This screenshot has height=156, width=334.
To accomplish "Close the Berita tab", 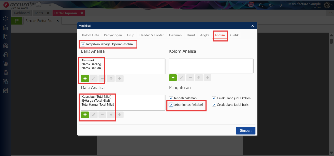I will (x=48, y=13).
